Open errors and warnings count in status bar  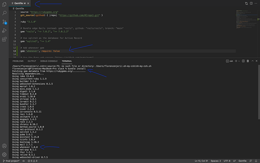click(x=32, y=161)
